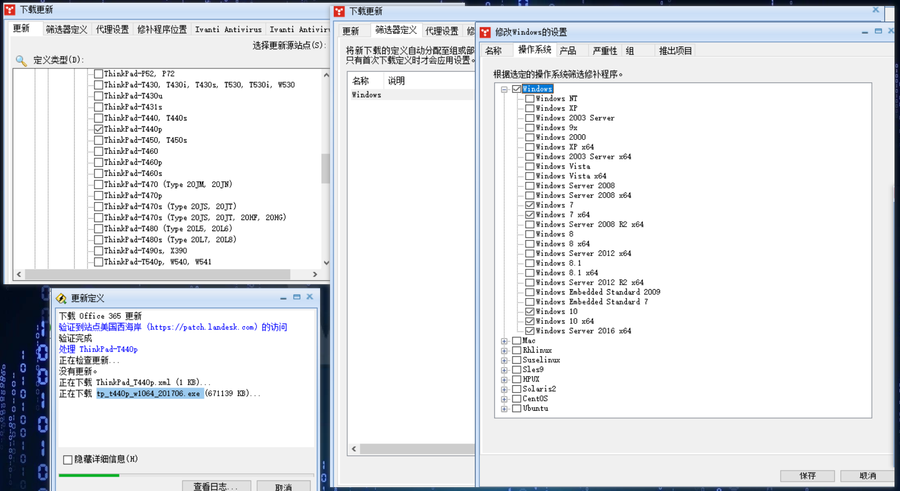Check the Windows 8.1 x64 box

click(x=530, y=273)
